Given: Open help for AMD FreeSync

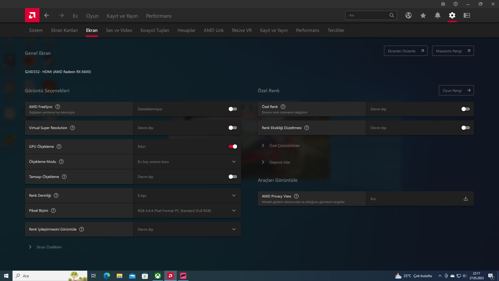Looking at the screenshot, I should pos(58,107).
